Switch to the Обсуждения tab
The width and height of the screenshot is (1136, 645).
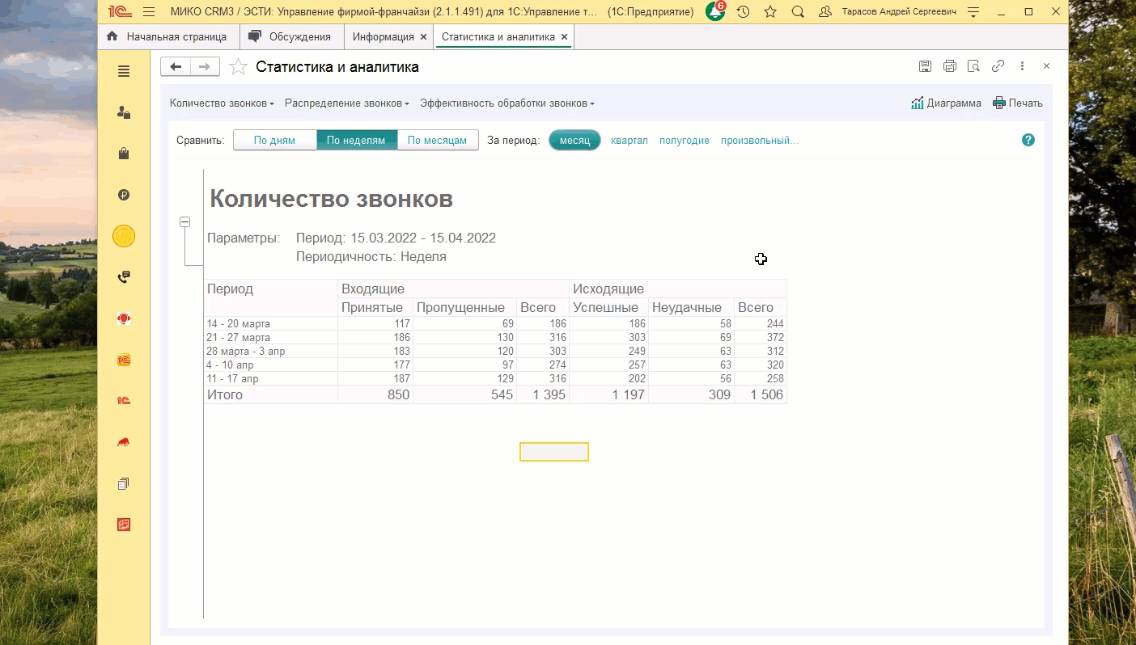point(290,37)
